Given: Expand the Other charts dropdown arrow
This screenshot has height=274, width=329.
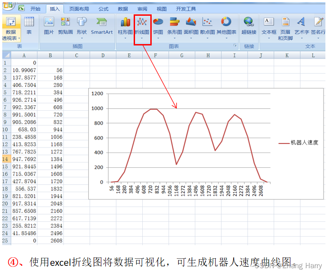Looking at the screenshot, I should click(226, 38).
